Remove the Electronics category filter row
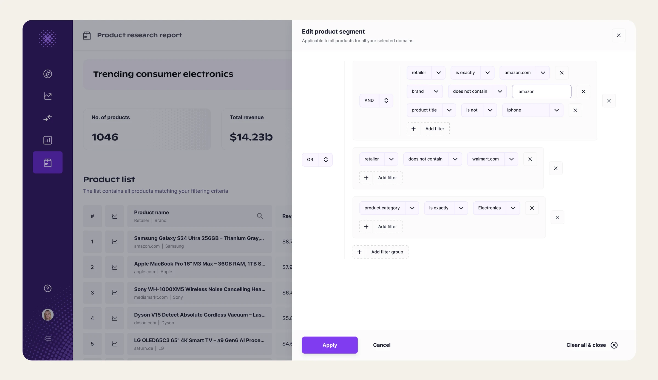Viewport: 658px width, 380px height. point(532,208)
